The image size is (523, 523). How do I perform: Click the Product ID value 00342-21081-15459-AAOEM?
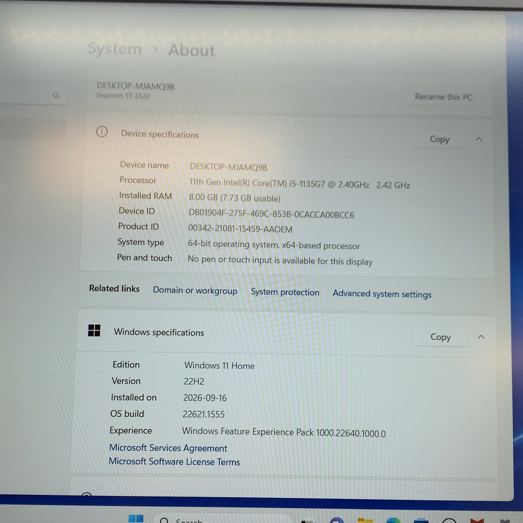point(240,228)
